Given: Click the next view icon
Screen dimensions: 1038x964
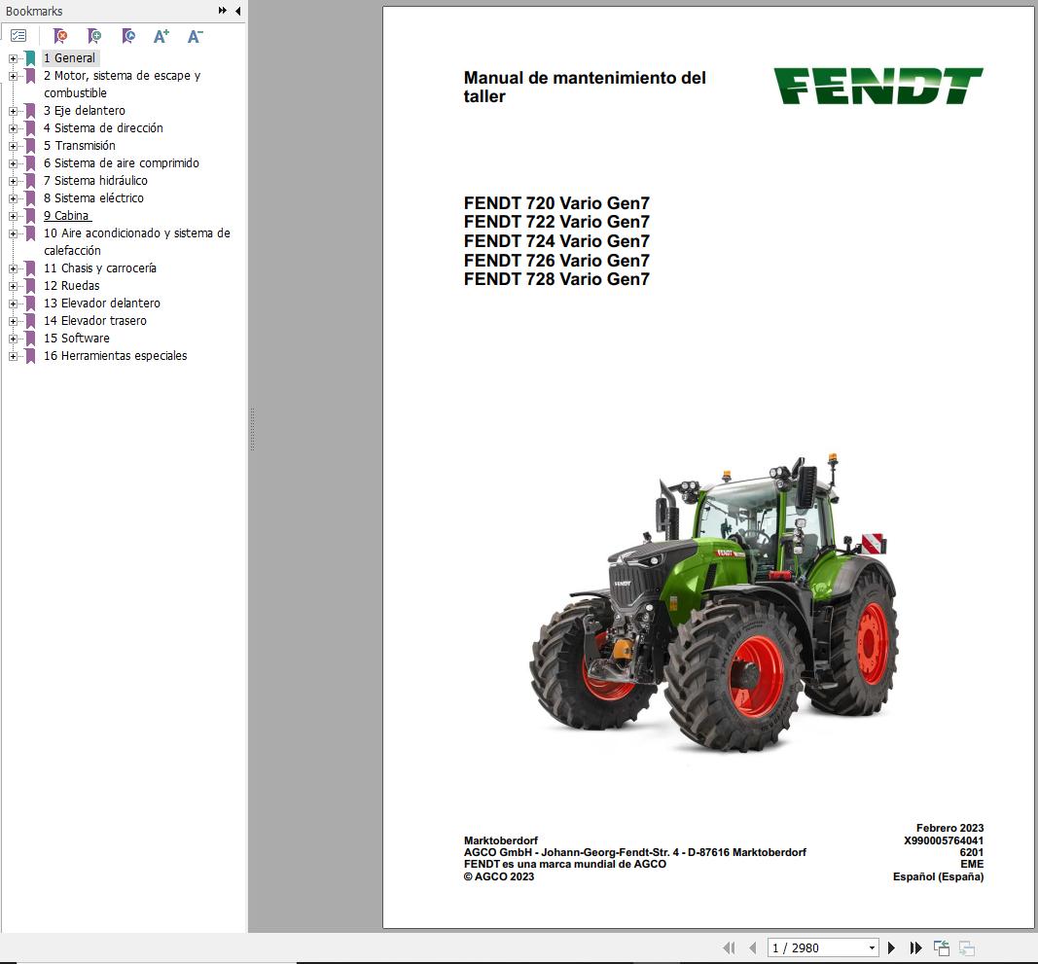Looking at the screenshot, I should [967, 948].
